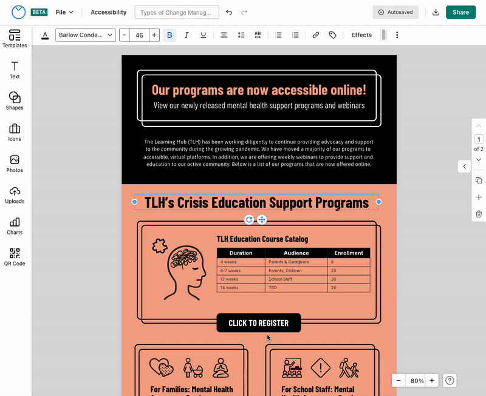Click the BETA badge

click(x=39, y=12)
